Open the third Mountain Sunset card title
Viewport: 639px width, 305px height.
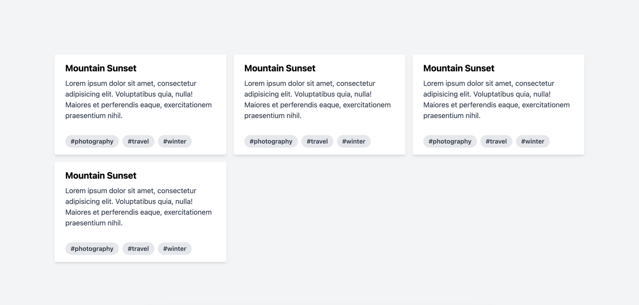point(458,68)
